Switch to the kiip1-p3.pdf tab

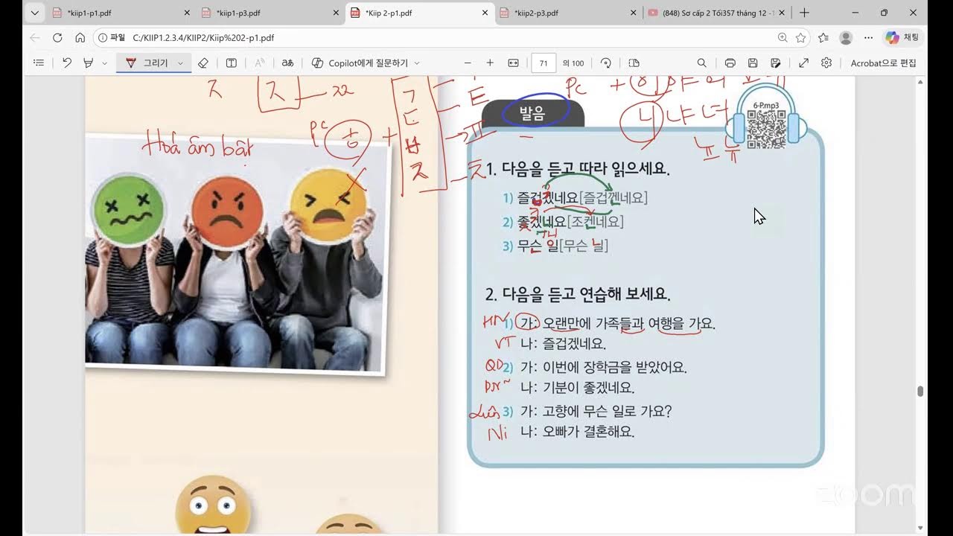click(270, 13)
